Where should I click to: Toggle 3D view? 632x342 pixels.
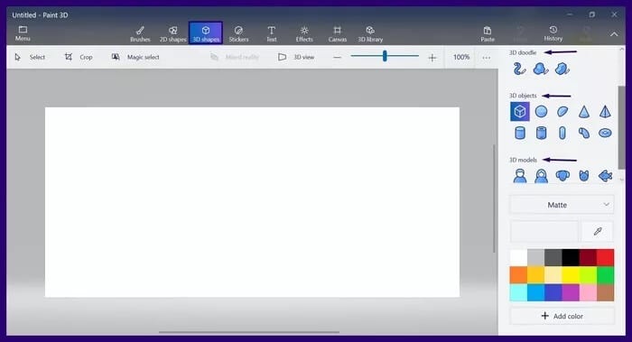tap(296, 57)
